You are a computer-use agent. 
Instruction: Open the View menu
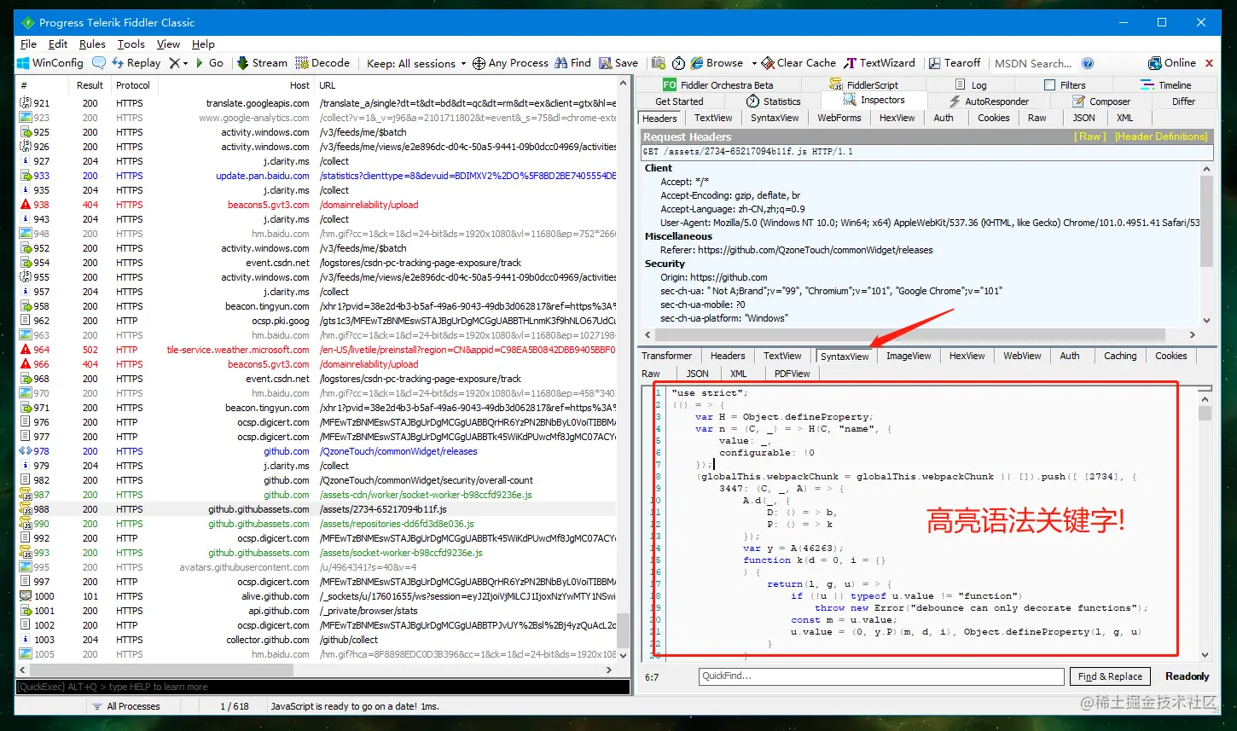point(168,44)
